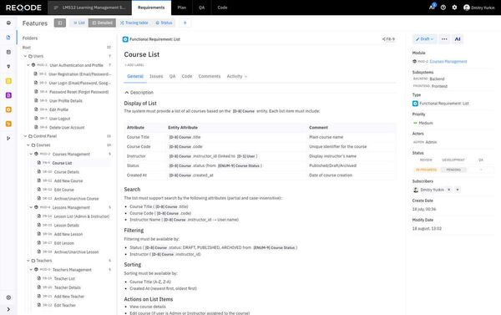Open the Requirements top tab
Screen dimensions: 501x315
coord(151,8)
